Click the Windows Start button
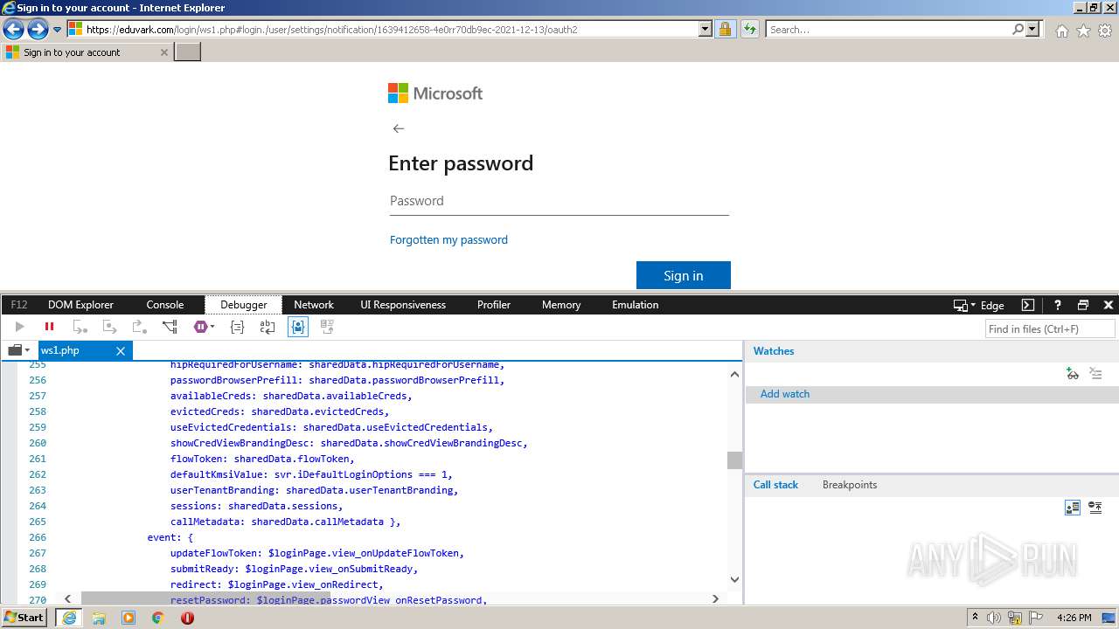 (24, 617)
